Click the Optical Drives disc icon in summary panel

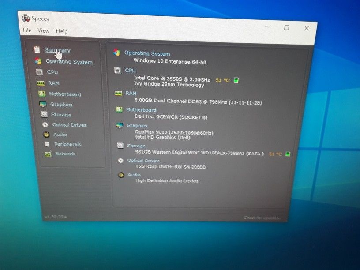(x=120, y=161)
